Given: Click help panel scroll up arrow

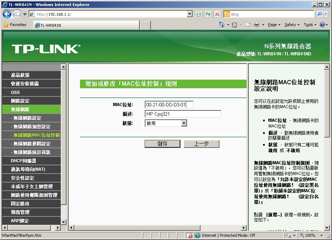Looking at the screenshot, I should 327,67.
